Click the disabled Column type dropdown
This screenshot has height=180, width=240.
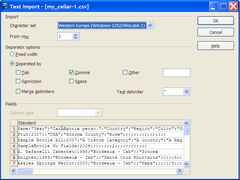80,113
